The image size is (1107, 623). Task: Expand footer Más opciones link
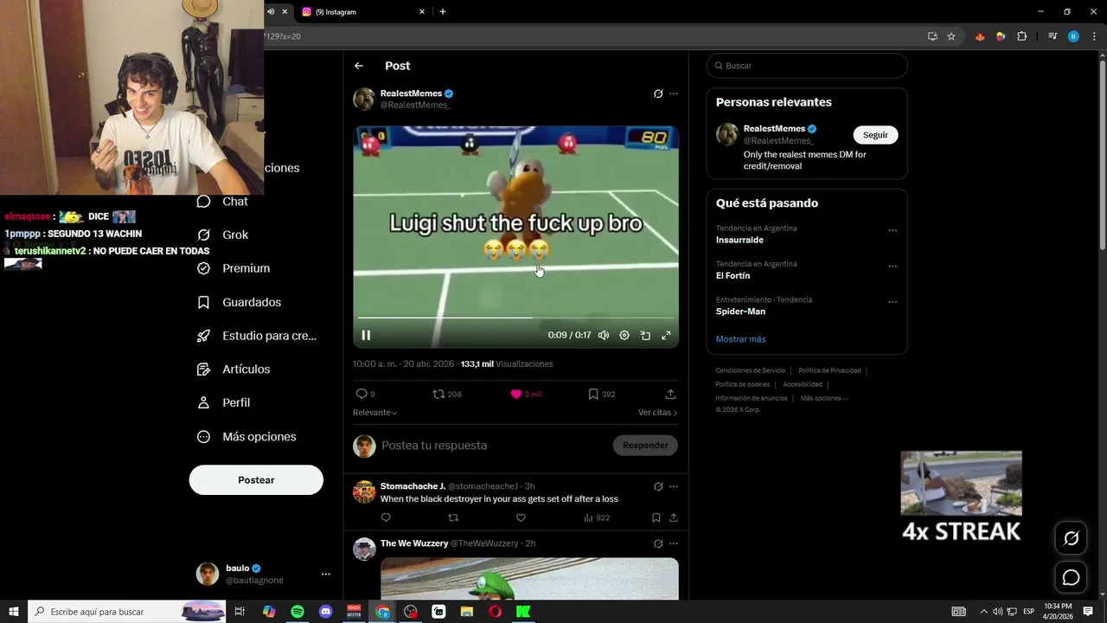tap(824, 398)
